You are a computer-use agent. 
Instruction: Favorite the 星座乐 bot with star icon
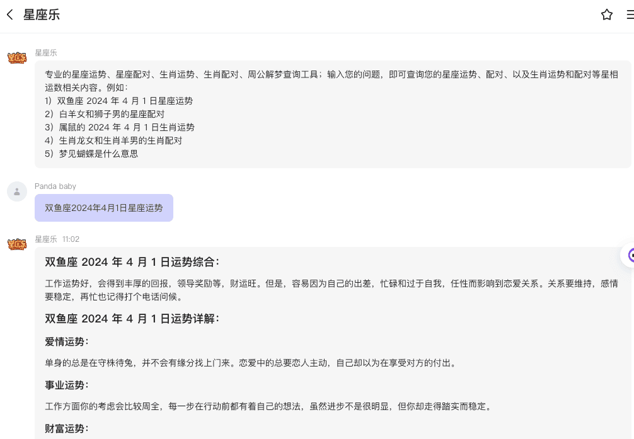pyautogui.click(x=606, y=14)
